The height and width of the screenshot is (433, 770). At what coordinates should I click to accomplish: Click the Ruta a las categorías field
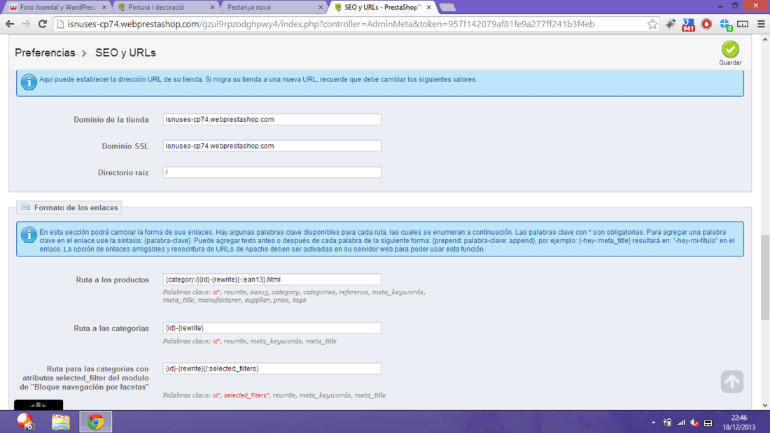click(x=272, y=328)
